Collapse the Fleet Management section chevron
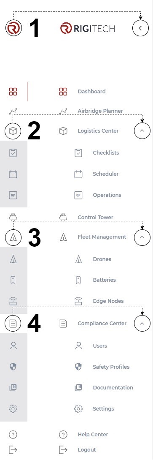153x460 pixels. (142, 237)
